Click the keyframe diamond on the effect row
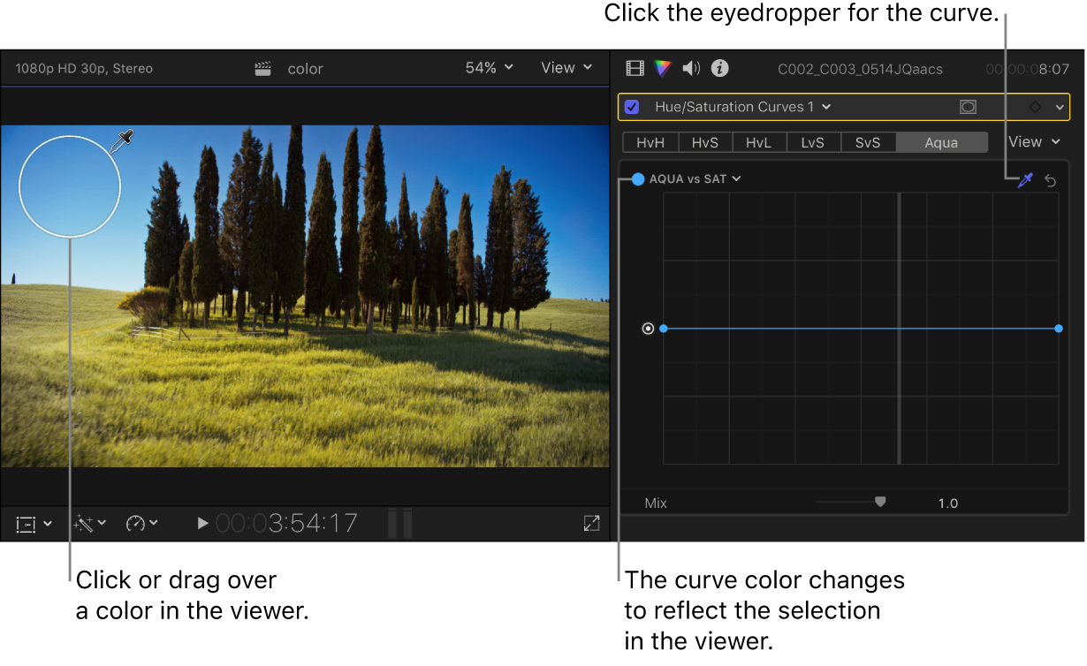This screenshot has height=666, width=1087. coord(1035,106)
